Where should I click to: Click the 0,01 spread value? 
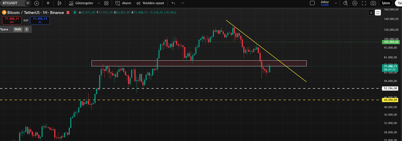tap(26, 20)
